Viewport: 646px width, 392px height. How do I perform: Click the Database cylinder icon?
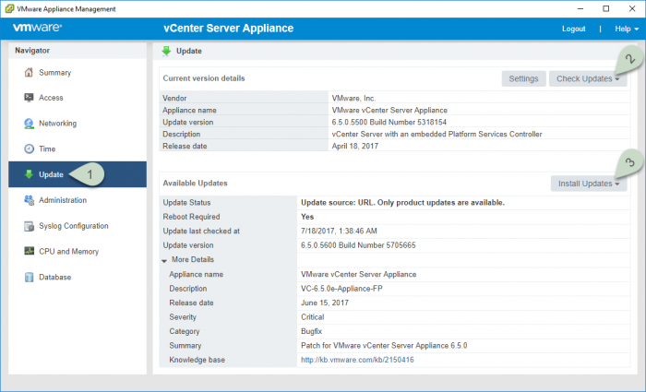click(29, 277)
